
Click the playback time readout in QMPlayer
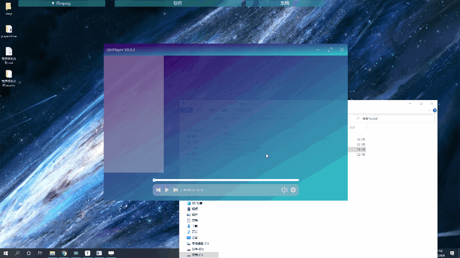click(192, 190)
